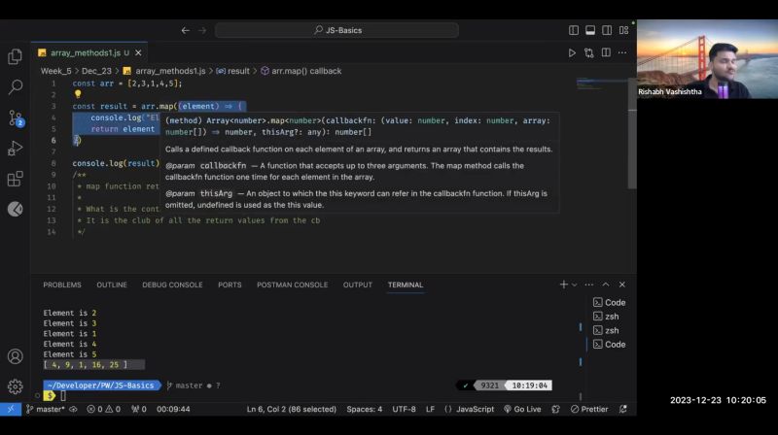Image resolution: width=778 pixels, height=435 pixels.
Task: Open editor More Actions ellipsis menu
Action: pyautogui.click(x=622, y=52)
